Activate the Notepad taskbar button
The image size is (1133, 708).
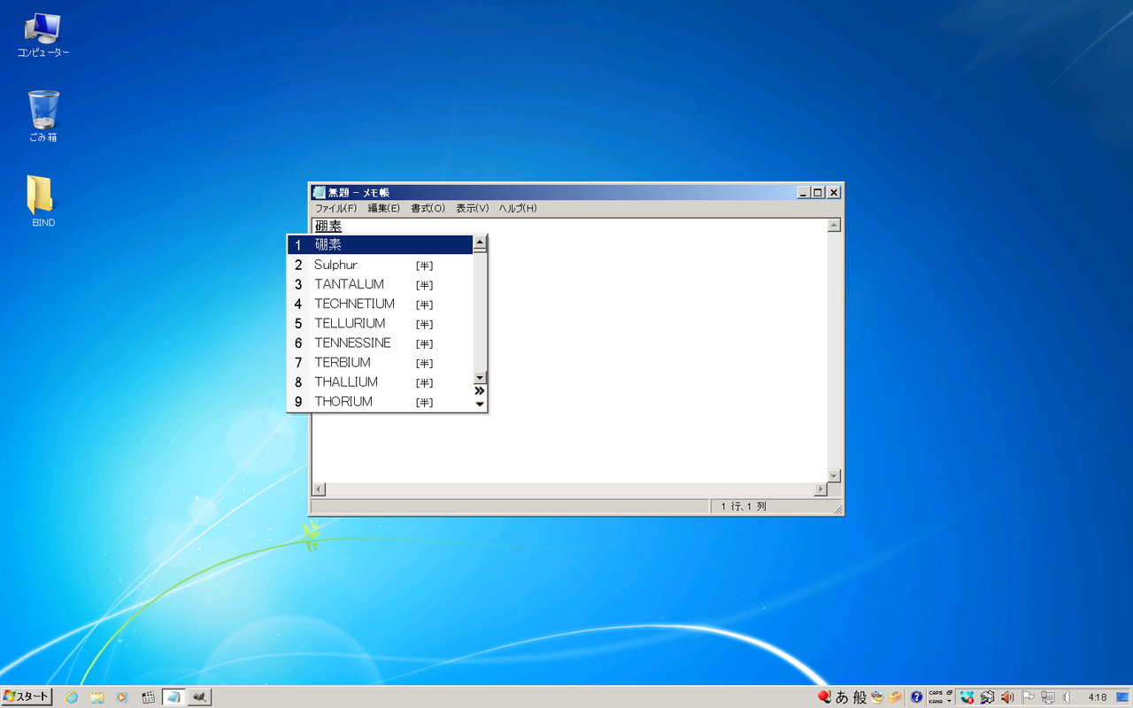[x=173, y=697]
